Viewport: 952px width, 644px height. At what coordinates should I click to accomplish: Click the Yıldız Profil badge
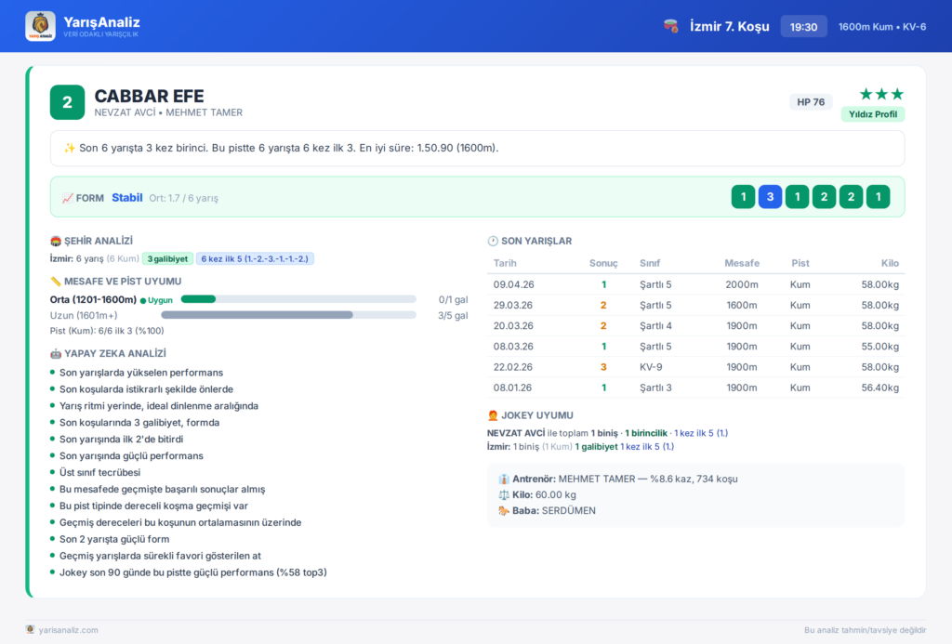(x=872, y=114)
